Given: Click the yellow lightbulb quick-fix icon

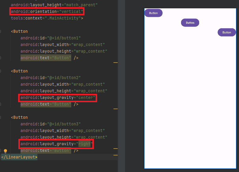Looking at the screenshot, I should (5, 151).
